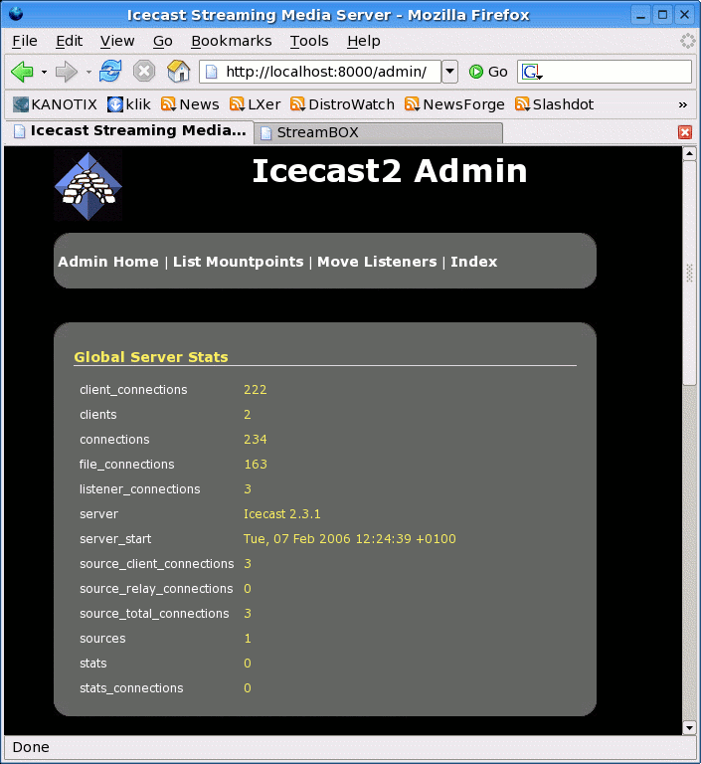Click the Firefox throbber activity icon

687,41
